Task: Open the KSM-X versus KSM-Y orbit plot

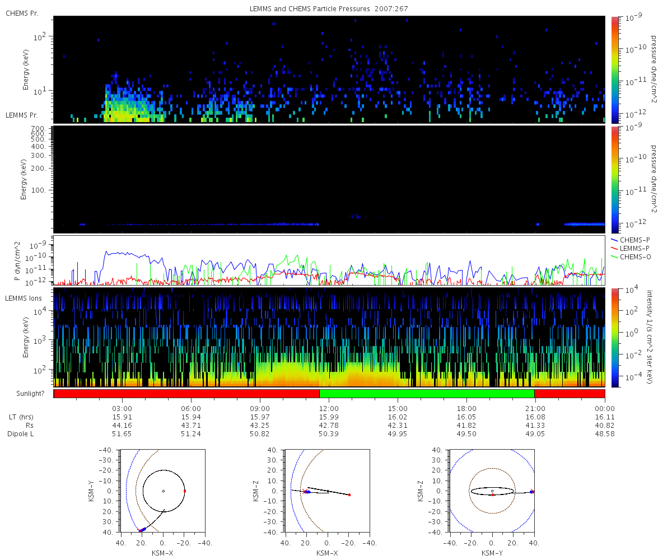Action: click(163, 491)
